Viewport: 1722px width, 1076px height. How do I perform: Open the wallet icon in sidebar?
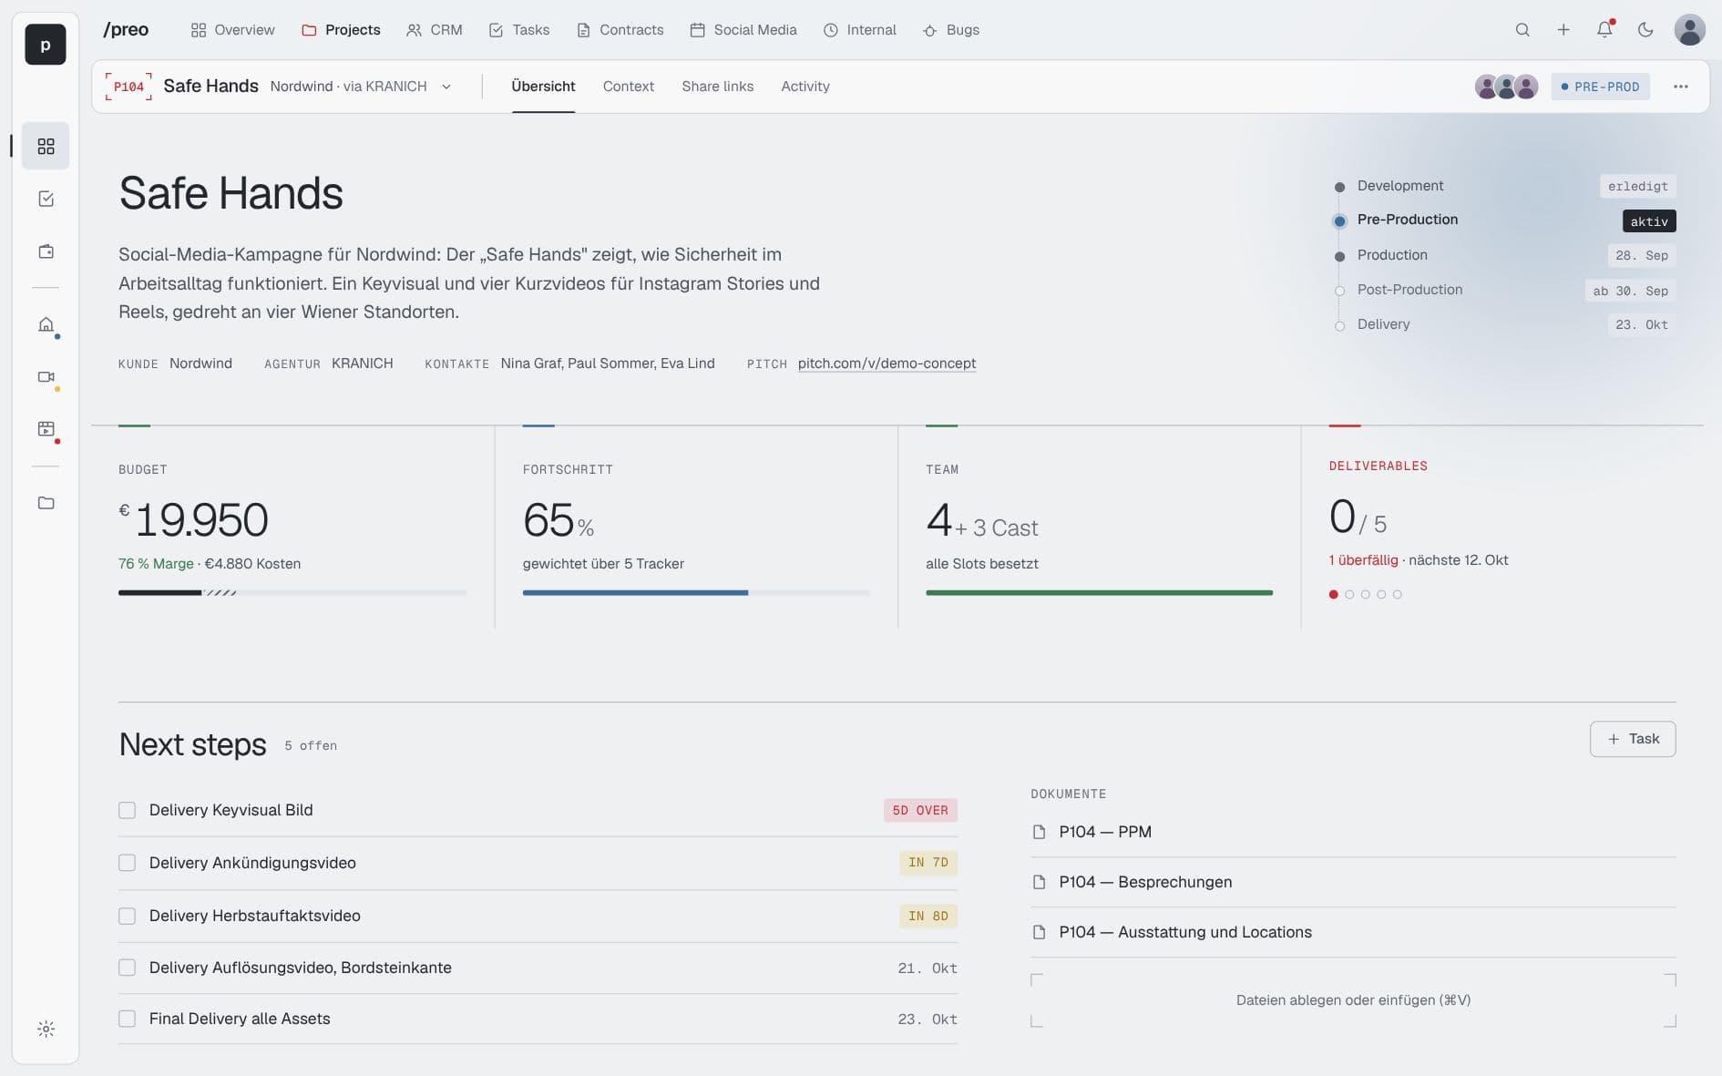click(x=46, y=251)
